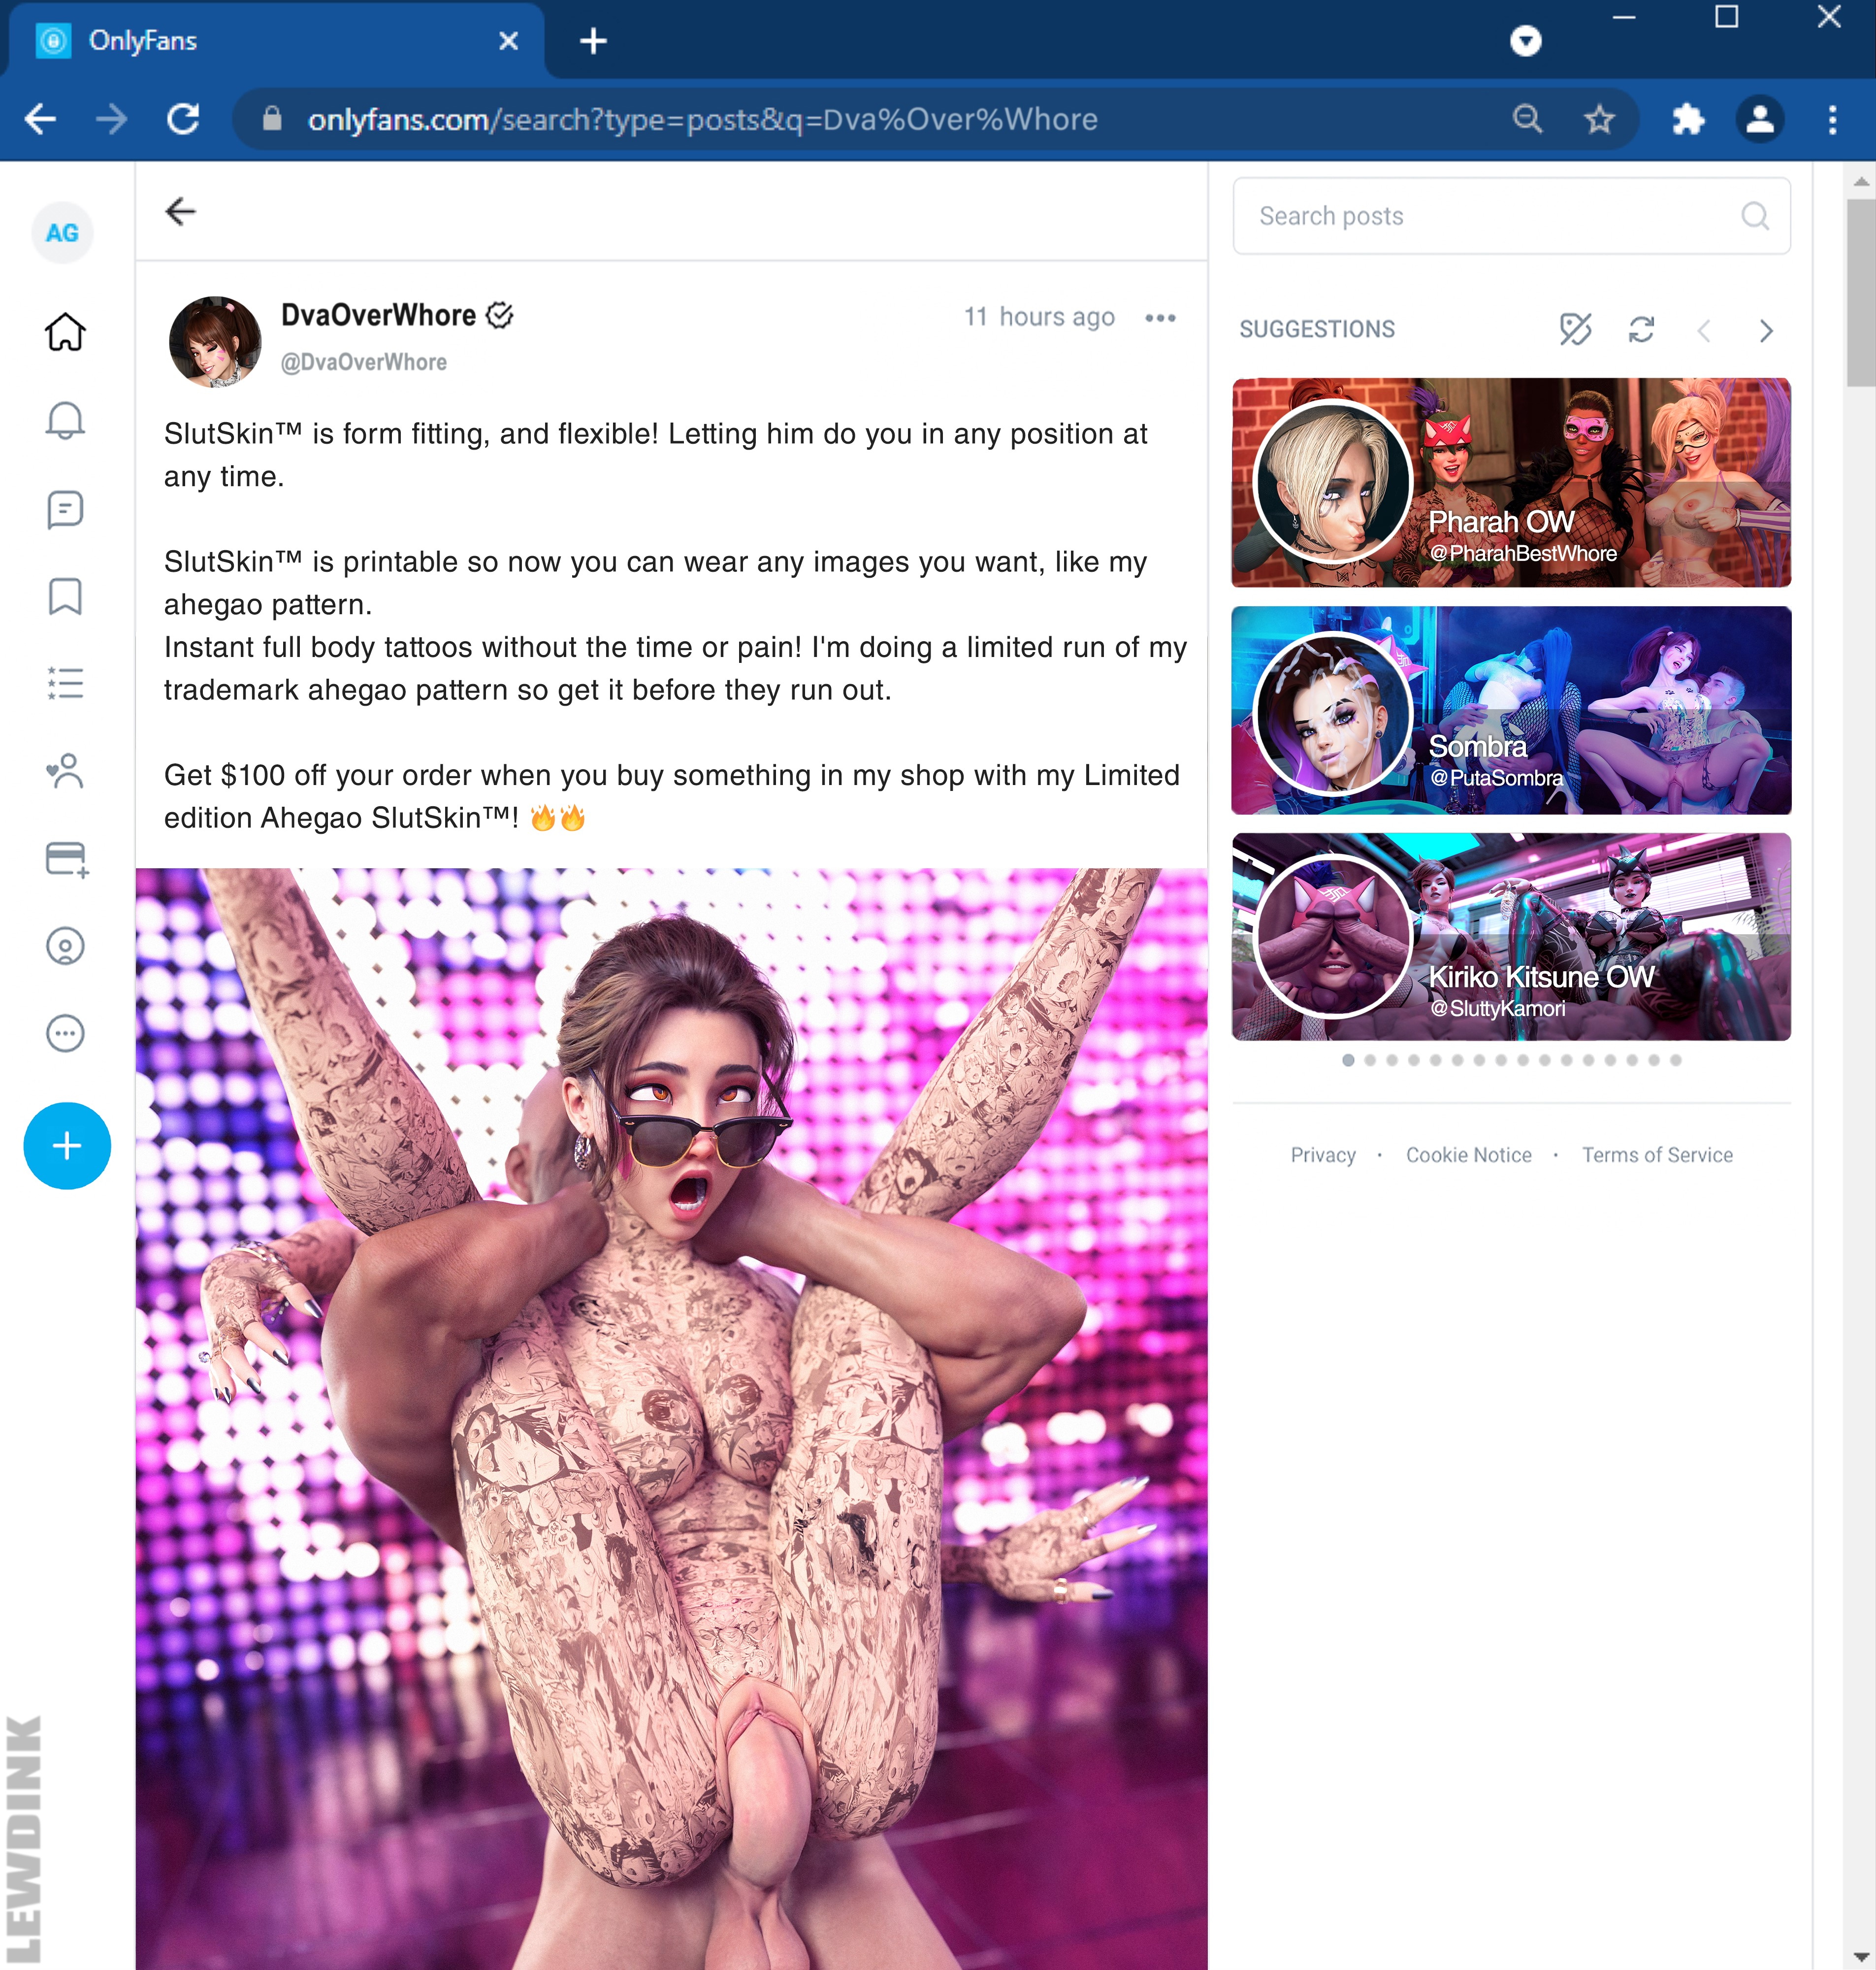Open the post author's profile picture
This screenshot has width=1876, height=1970.
(215, 341)
